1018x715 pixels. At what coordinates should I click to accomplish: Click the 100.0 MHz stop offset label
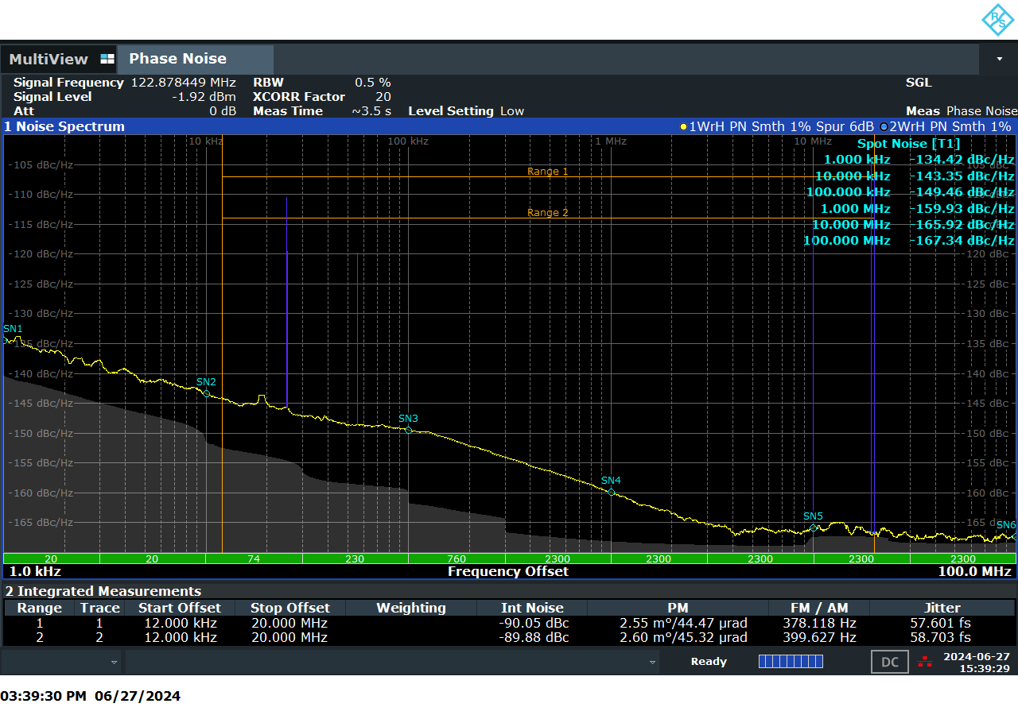(x=975, y=571)
